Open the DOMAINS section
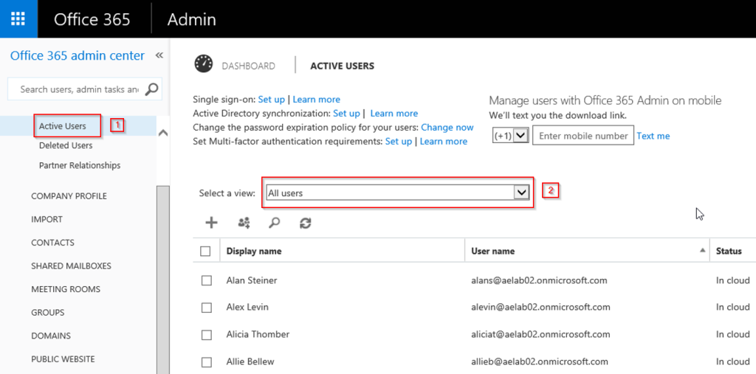The height and width of the screenshot is (374, 756). pos(51,336)
